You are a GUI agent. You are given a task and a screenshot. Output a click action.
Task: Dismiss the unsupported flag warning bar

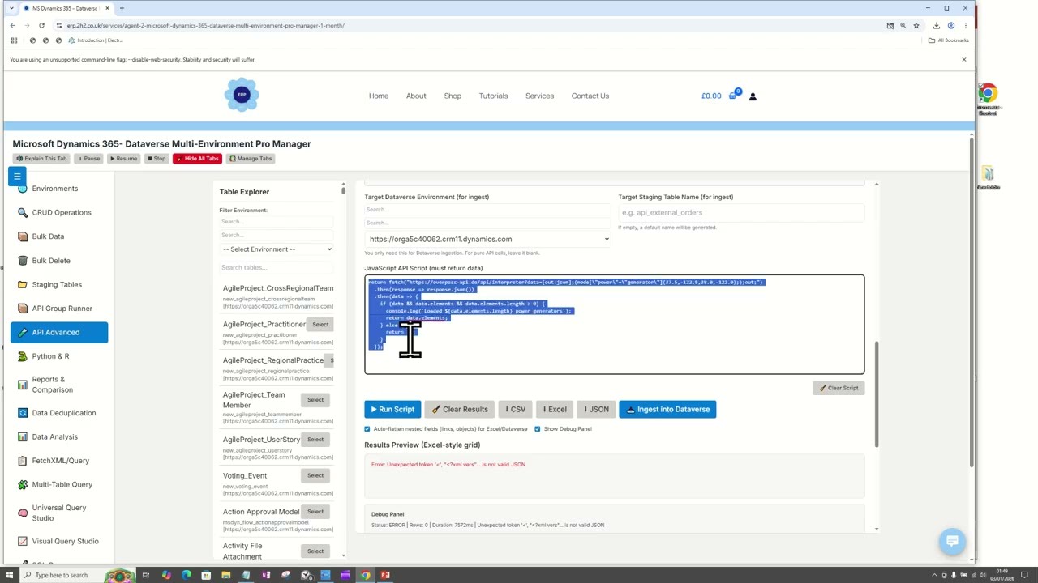tap(963, 59)
